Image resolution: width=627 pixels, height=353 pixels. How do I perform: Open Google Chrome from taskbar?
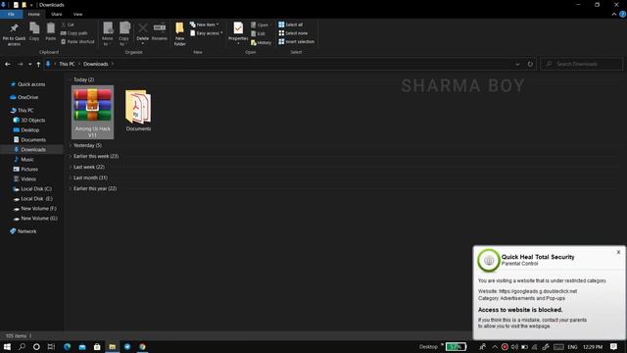pyautogui.click(x=142, y=346)
